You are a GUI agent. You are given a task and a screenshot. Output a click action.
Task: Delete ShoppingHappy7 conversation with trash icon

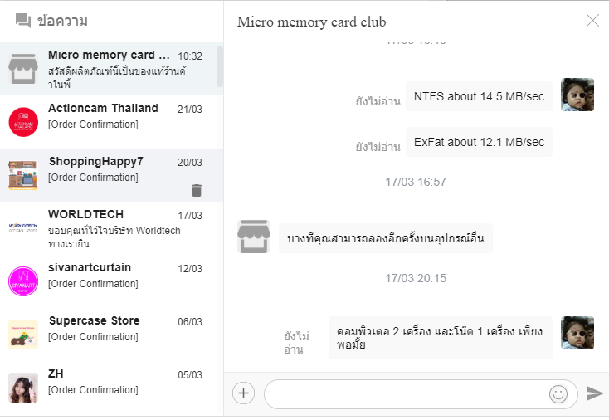197,190
